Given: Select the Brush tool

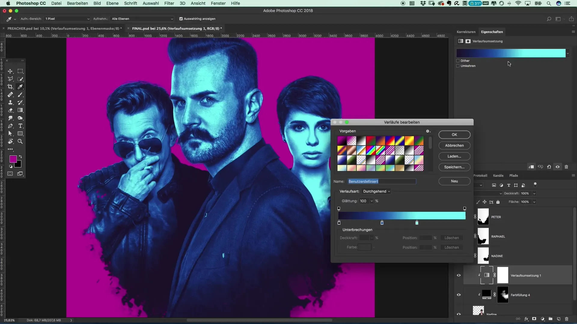Looking at the screenshot, I should click(20, 94).
